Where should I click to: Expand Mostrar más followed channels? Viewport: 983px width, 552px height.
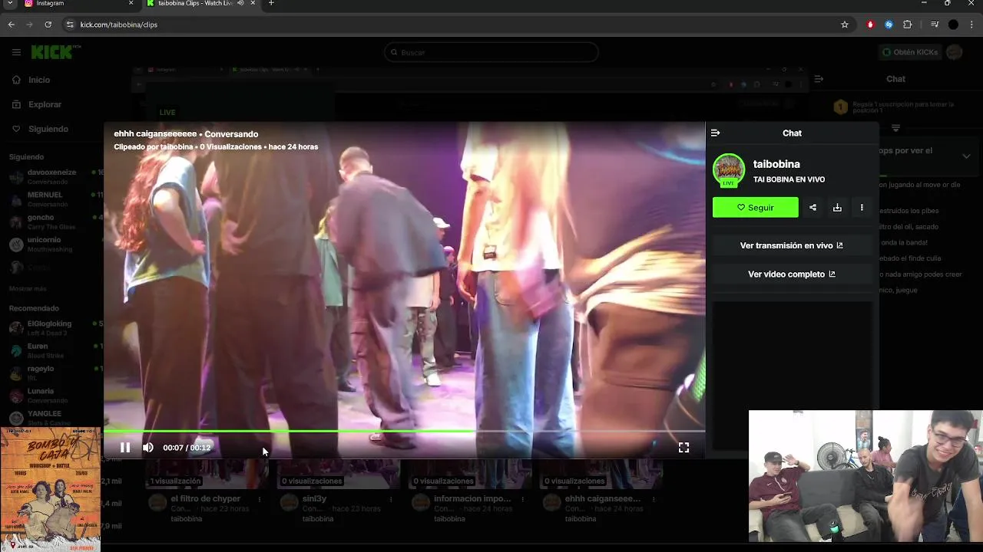pos(28,288)
